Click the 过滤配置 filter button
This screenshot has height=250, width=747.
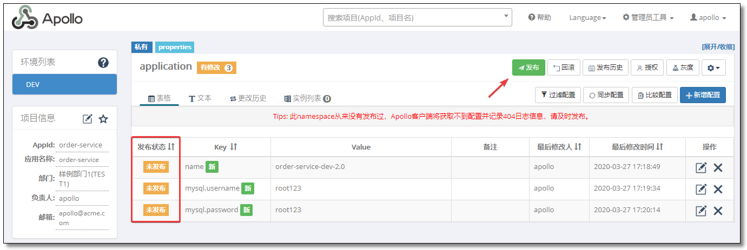pyautogui.click(x=558, y=94)
